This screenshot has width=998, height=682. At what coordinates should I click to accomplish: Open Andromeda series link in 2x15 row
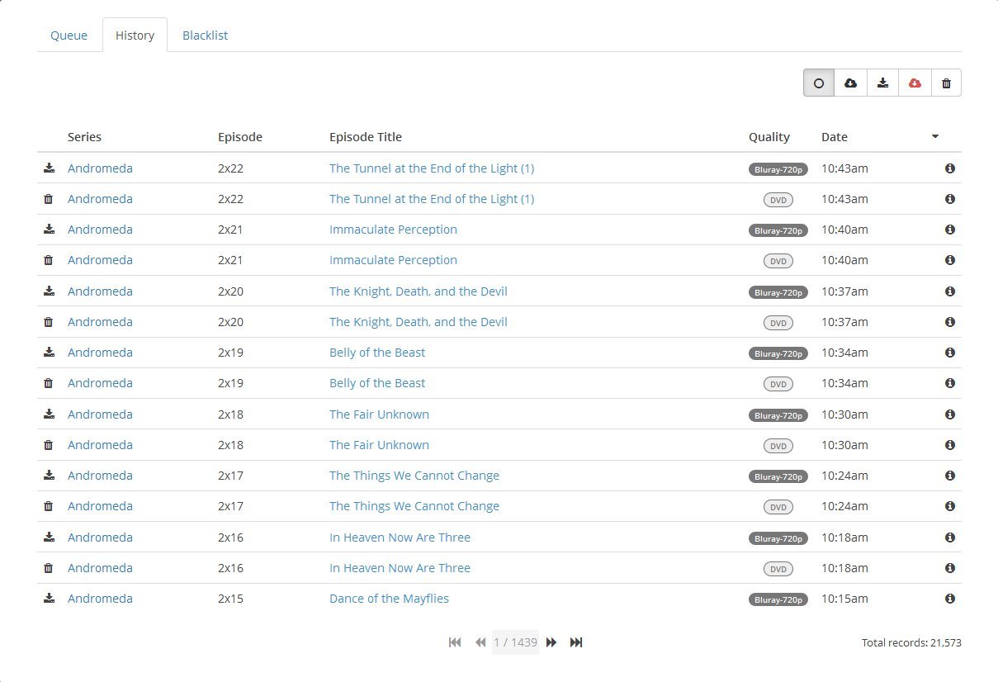click(x=100, y=599)
